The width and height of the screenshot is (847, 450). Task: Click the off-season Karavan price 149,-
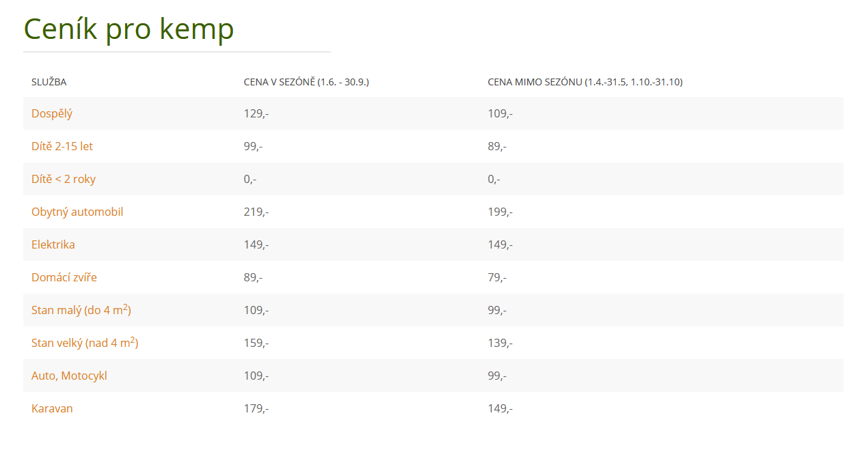click(500, 408)
